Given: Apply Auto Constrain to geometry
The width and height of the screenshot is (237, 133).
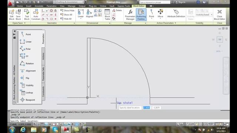Looking at the screenshot, I should point(36,15).
